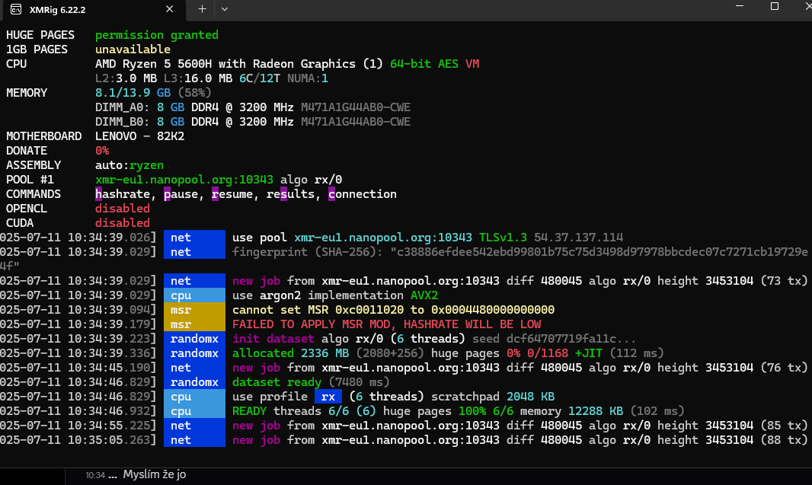Click the red FAILED TO APPLY MSR MOD message

386,324
